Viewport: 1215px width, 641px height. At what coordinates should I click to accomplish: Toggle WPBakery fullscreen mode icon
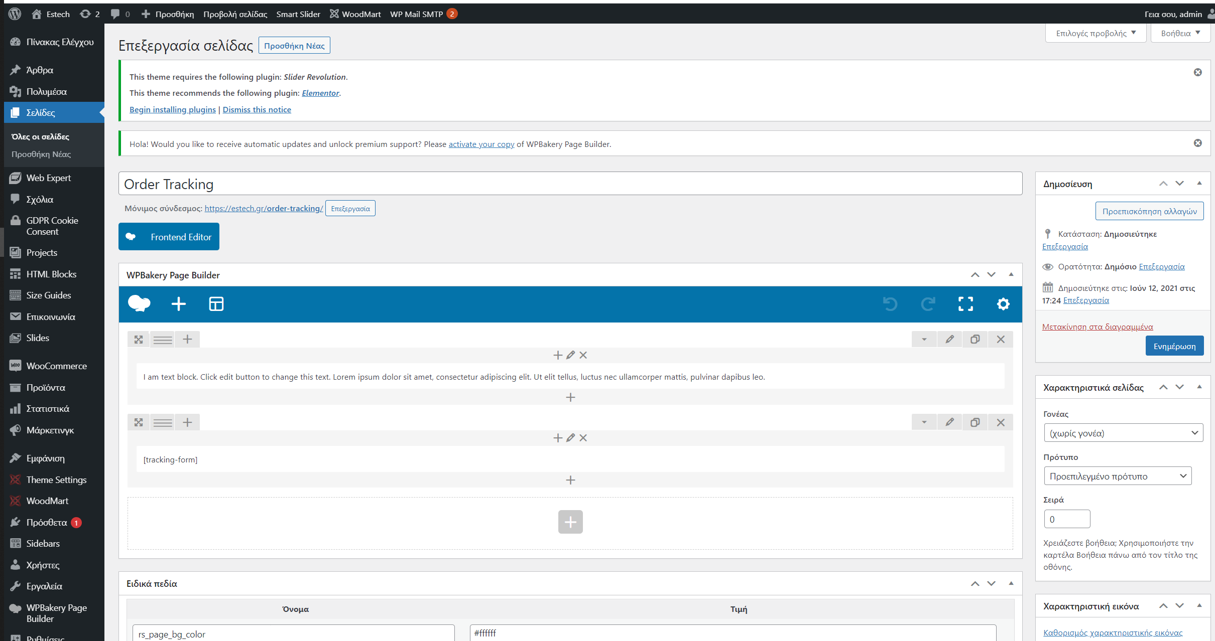tap(965, 304)
